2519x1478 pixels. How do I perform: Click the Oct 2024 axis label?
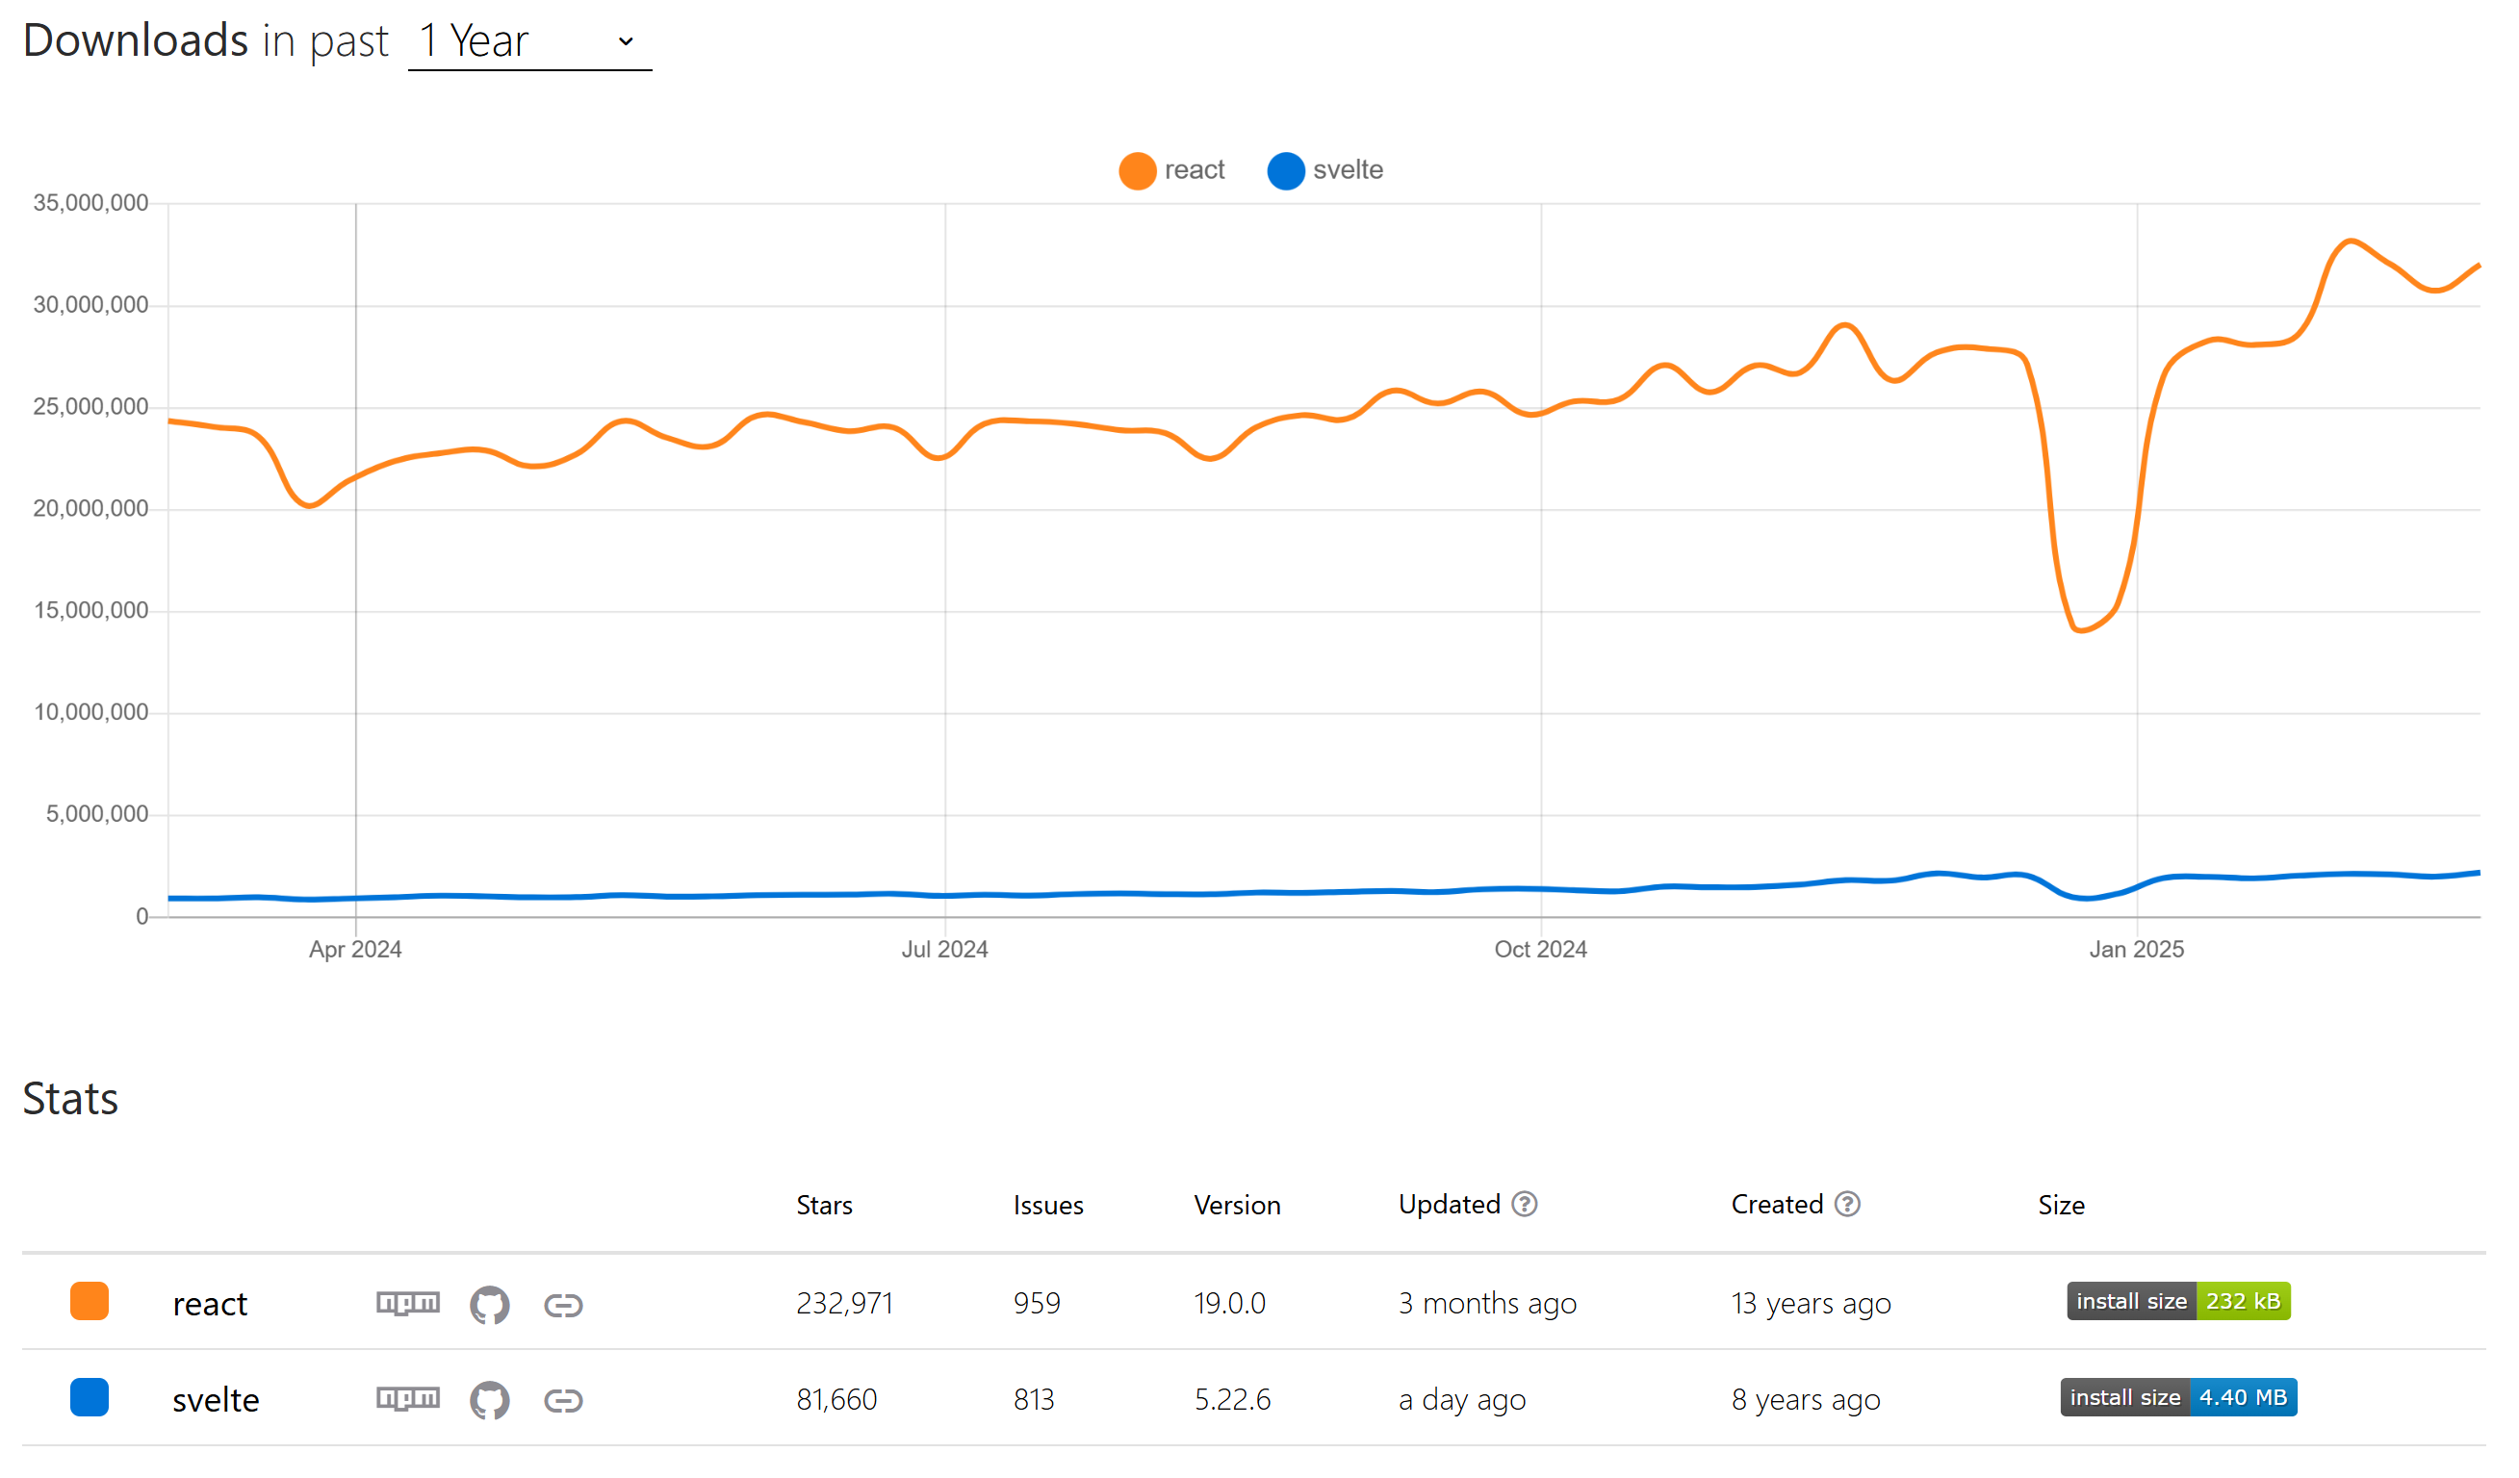point(1541,951)
